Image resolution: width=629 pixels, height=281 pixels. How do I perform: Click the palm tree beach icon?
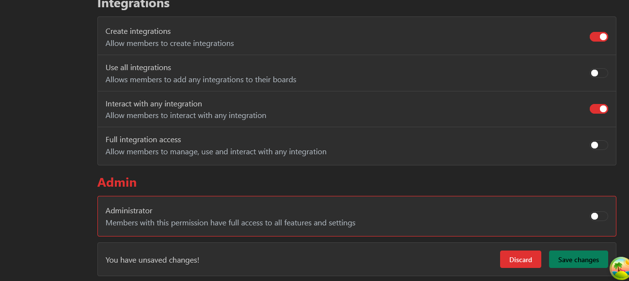pos(619,268)
